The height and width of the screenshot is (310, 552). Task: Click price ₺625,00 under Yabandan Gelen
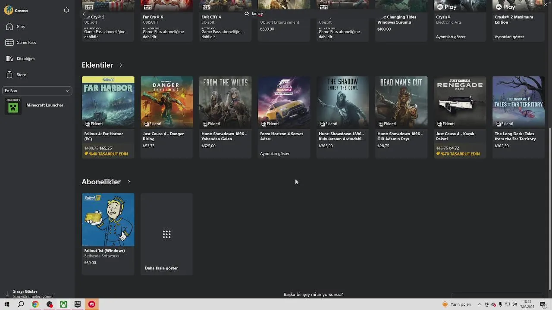click(x=209, y=146)
